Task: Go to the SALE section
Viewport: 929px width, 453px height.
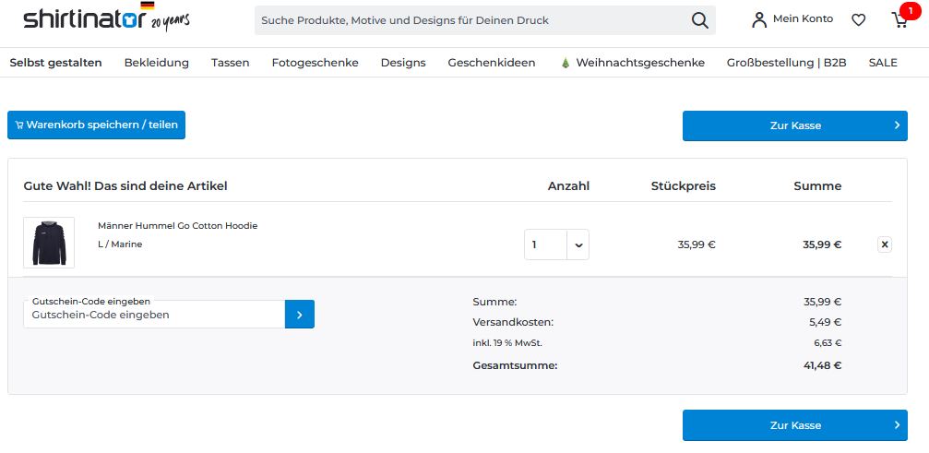Action: tap(882, 63)
